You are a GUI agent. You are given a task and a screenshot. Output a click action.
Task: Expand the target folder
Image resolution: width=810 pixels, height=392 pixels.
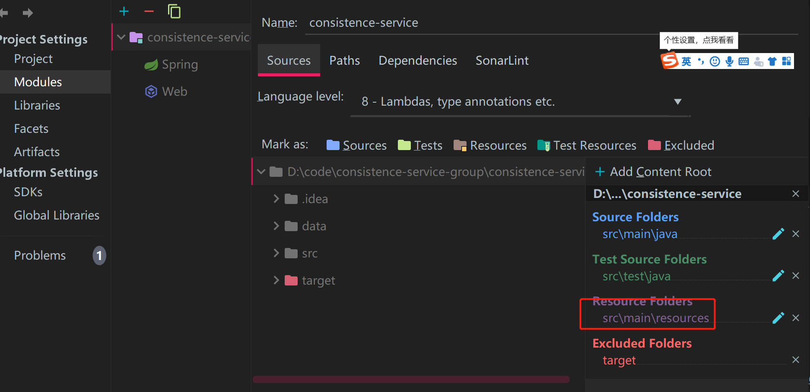click(x=276, y=280)
